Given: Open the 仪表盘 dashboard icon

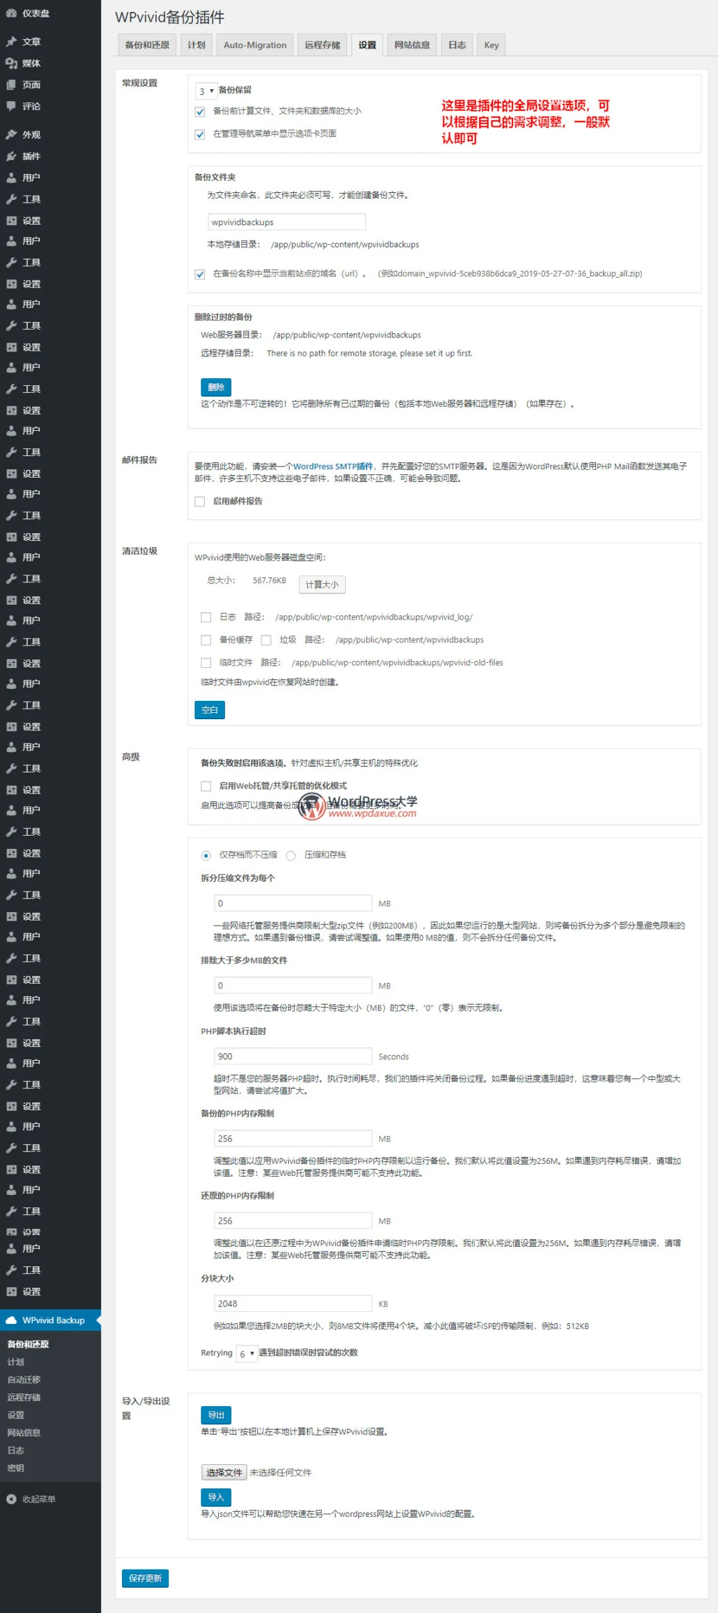Looking at the screenshot, I should (11, 13).
